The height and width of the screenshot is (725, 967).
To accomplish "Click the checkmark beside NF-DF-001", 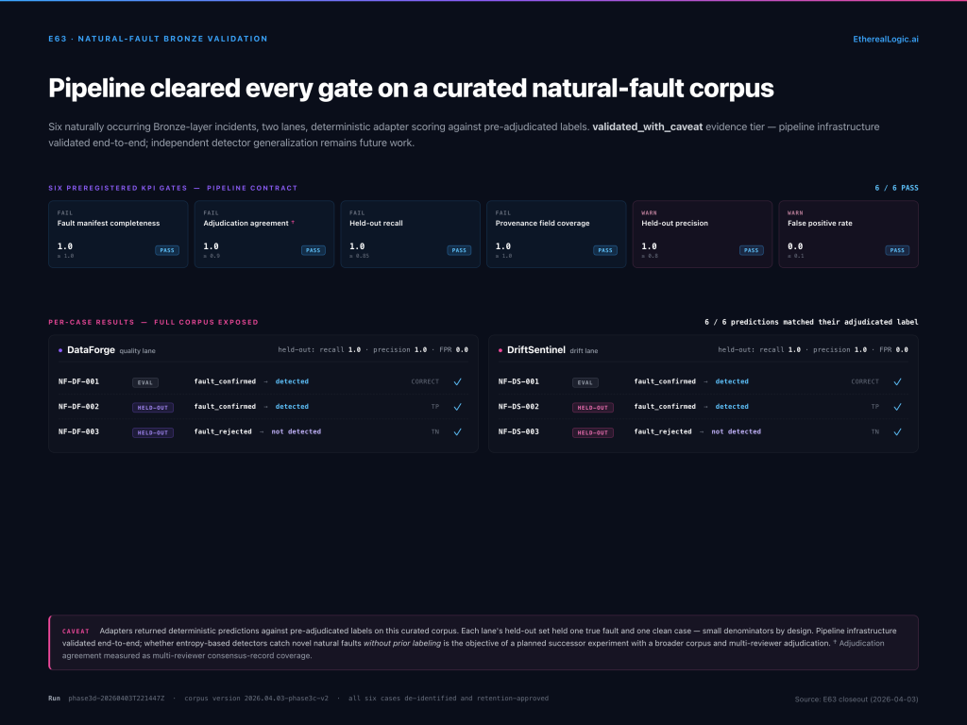I will [x=456, y=381].
